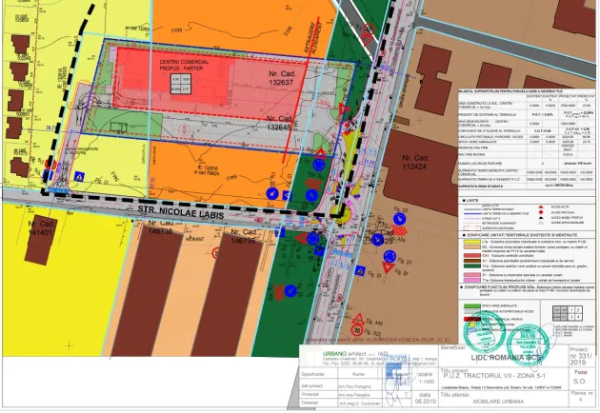Click the P.U.Z. TRACTORUL VII - ZONA 5-1 title
Viewport: 600px width, 413px height.
pos(494,376)
